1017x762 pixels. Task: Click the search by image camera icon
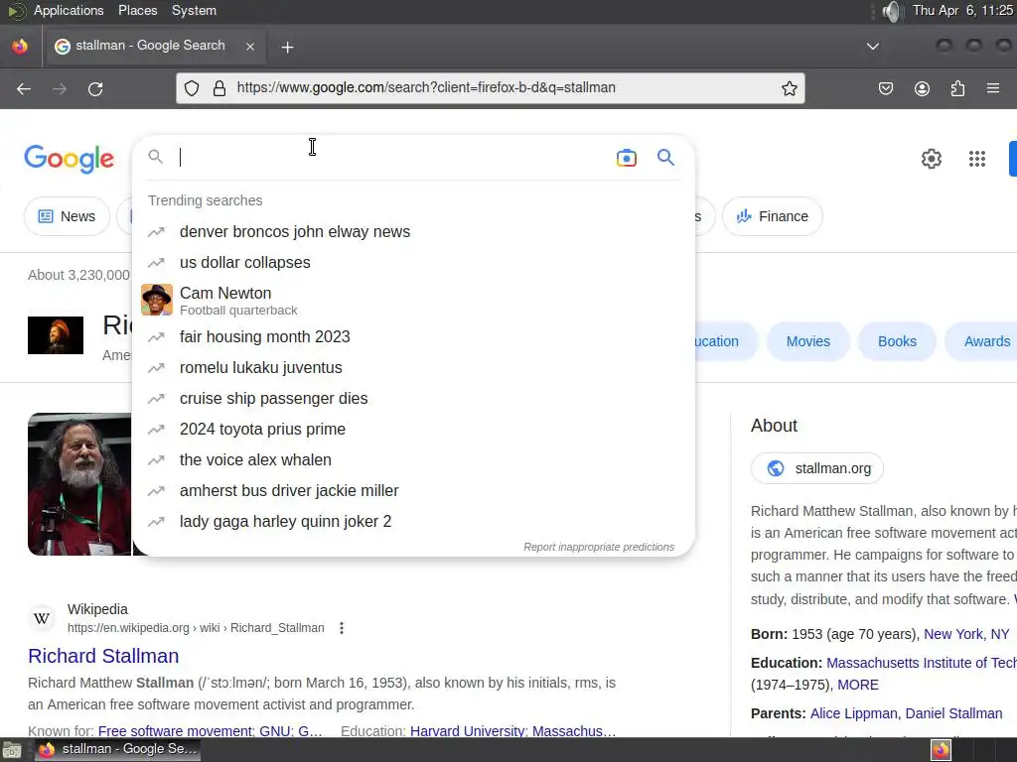click(x=626, y=158)
